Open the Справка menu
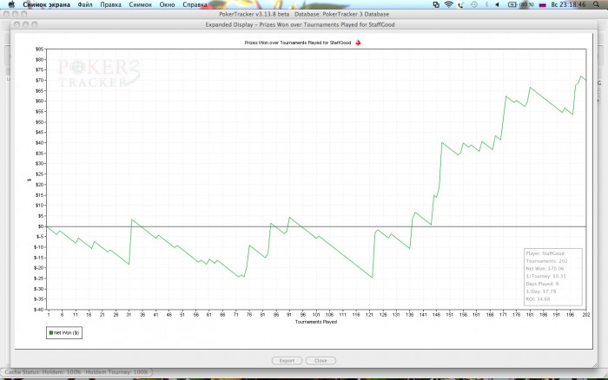Viewport: 608px width, 380px height. pos(195,4)
